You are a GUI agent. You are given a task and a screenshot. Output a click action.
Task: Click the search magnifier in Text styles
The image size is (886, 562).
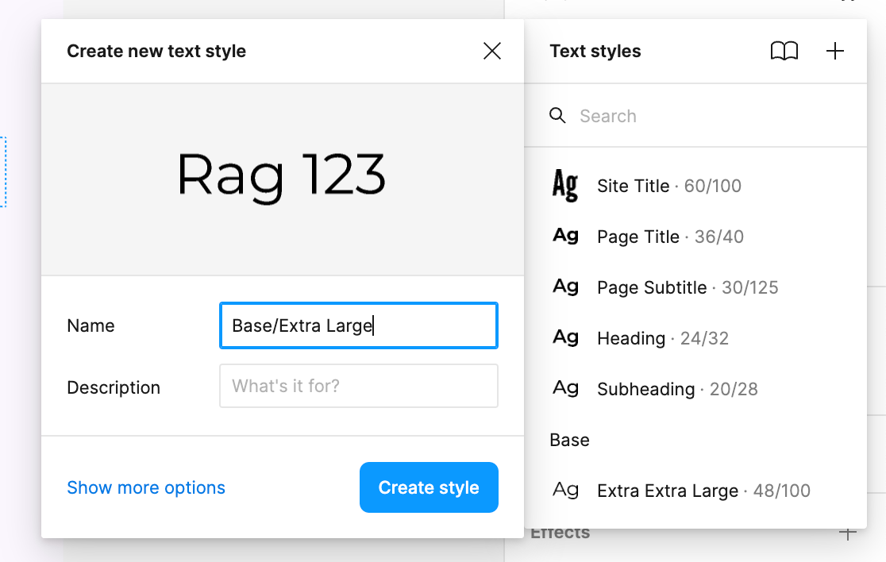click(x=557, y=115)
